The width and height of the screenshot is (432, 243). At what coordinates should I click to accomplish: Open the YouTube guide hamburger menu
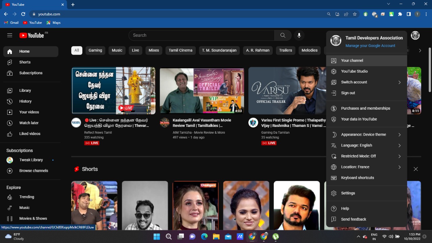click(10, 35)
